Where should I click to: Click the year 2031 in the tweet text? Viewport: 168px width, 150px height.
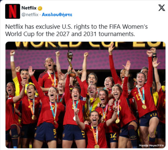pos(90,34)
